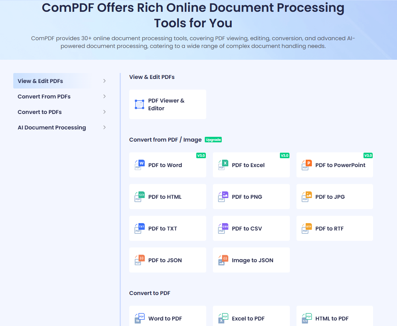Expand the Convert From PDFs chevron
The width and height of the screenshot is (397, 326).
click(x=104, y=96)
